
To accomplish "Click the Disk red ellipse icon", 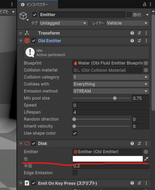I will [x=27, y=143].
